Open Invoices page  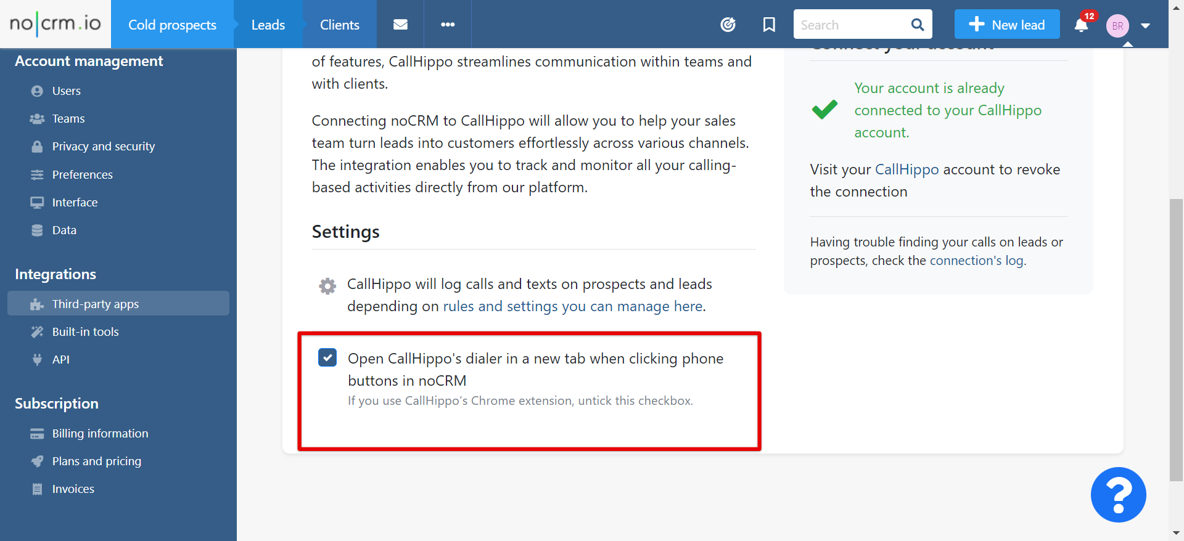73,489
